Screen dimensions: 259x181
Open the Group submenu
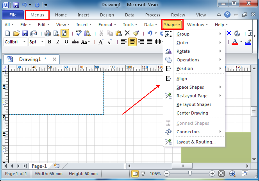pos(194,34)
